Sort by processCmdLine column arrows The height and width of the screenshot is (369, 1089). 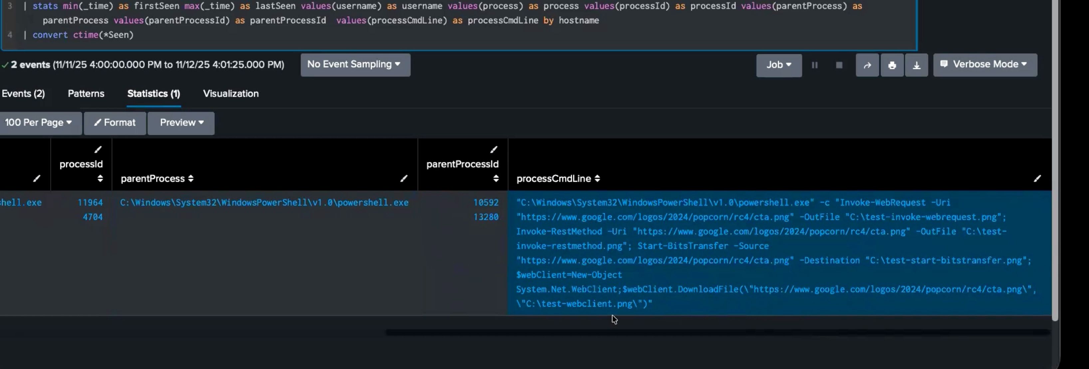(597, 179)
